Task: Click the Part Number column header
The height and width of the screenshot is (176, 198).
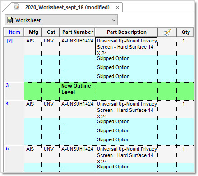Action: [x=77, y=32]
